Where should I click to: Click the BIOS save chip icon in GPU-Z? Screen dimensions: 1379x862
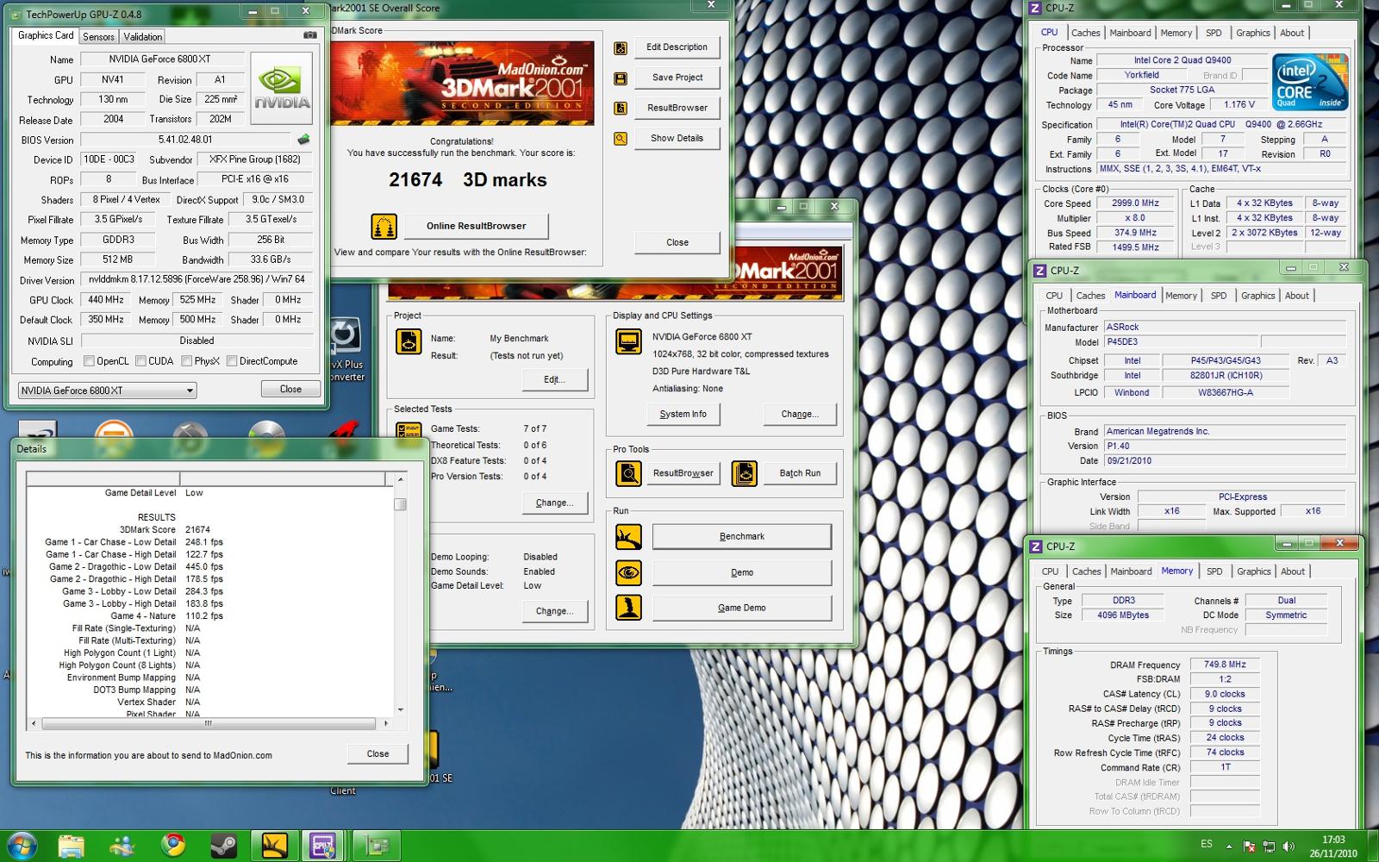tap(303, 140)
